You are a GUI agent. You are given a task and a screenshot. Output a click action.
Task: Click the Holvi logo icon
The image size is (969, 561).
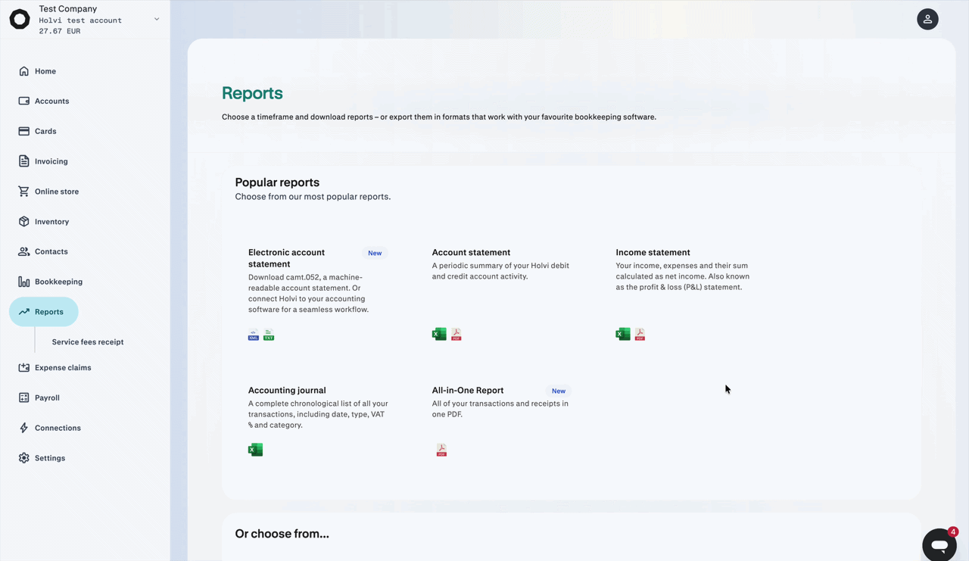click(20, 19)
